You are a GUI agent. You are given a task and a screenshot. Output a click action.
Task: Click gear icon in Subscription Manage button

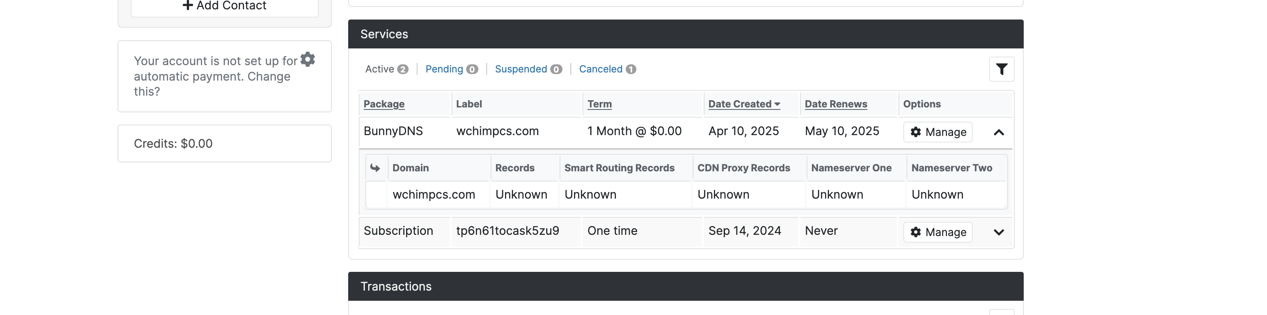click(x=915, y=232)
